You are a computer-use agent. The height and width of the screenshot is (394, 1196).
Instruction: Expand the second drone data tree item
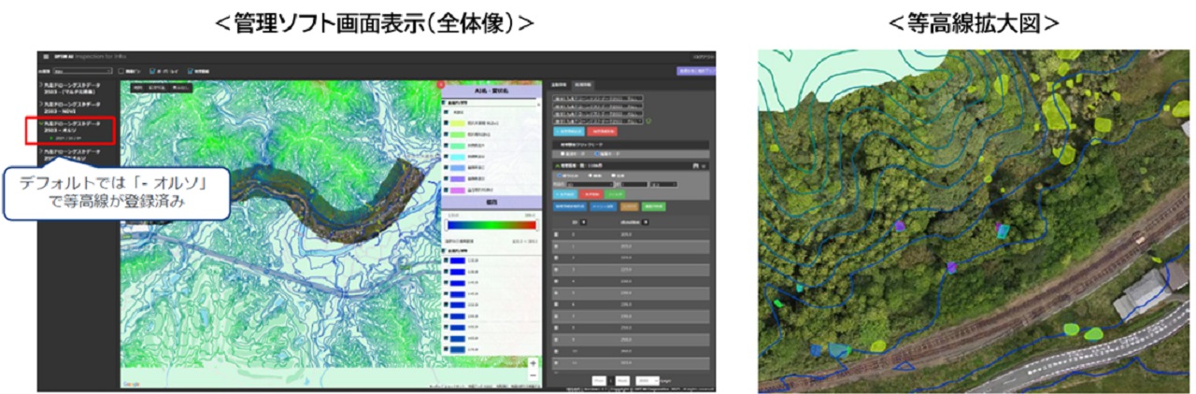[x=41, y=104]
